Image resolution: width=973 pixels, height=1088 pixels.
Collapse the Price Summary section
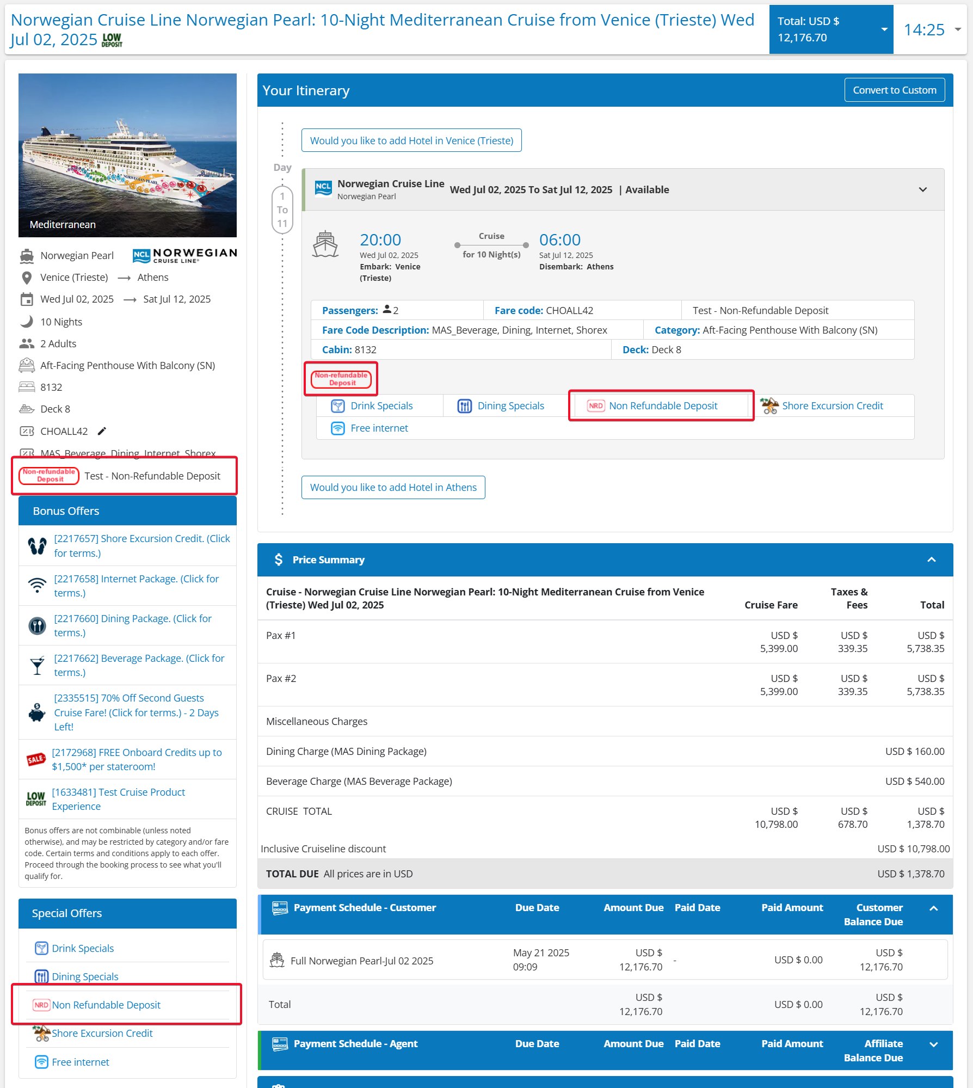tap(932, 560)
